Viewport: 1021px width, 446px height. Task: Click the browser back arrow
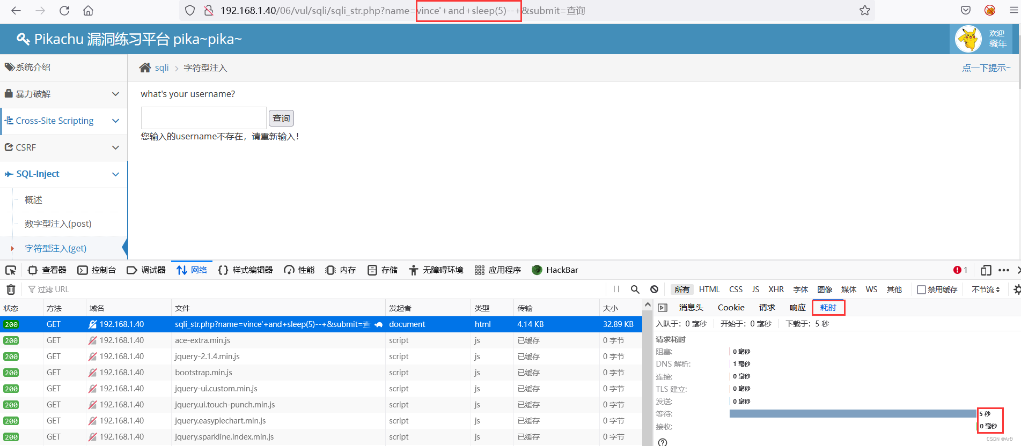tap(16, 10)
